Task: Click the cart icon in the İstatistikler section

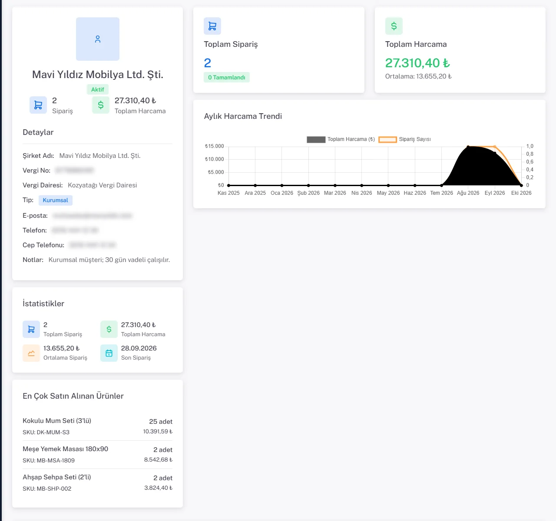Action: coord(31,329)
